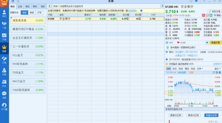Open the 个股 candlestick icon in sidebar

(x=4, y=25)
